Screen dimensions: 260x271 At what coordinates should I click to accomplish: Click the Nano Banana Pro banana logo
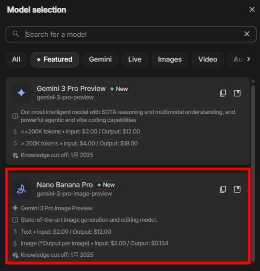pos(21,189)
